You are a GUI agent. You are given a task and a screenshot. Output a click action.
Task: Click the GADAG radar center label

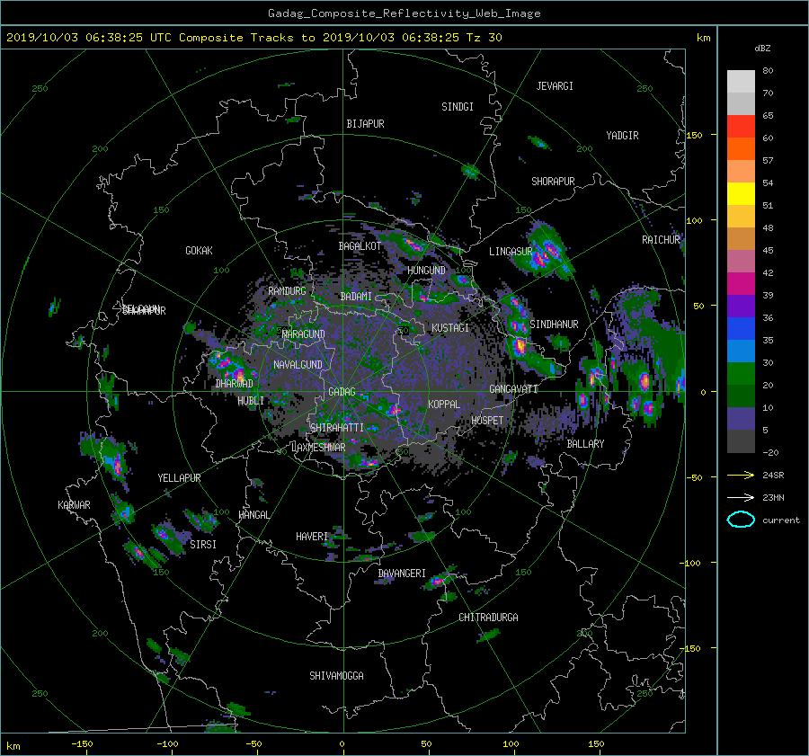point(342,392)
